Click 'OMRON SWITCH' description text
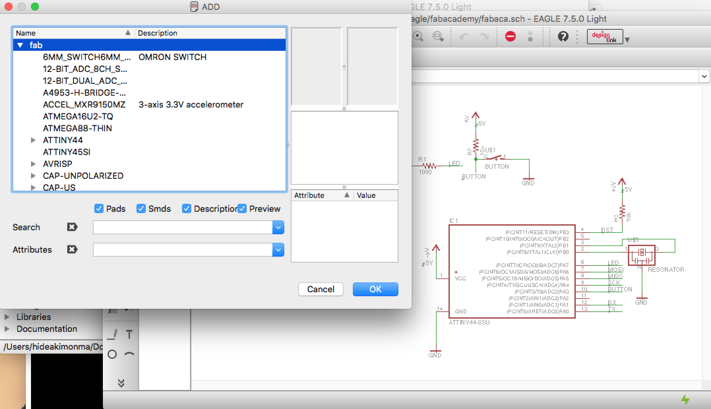Screen dimensions: 711x409 pyautogui.click(x=172, y=57)
